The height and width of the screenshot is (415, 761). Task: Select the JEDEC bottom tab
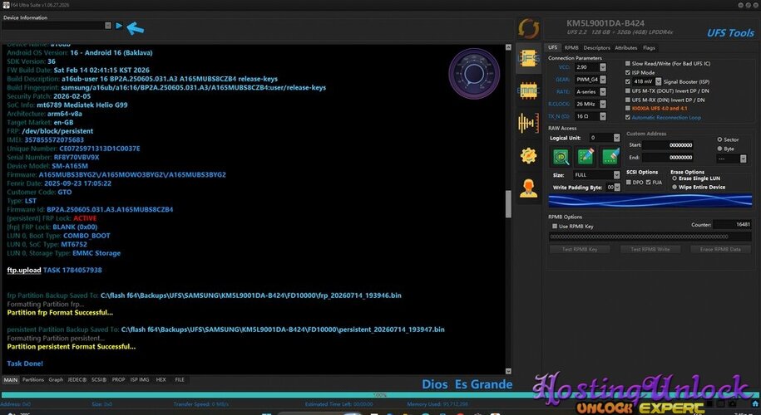[x=77, y=380]
